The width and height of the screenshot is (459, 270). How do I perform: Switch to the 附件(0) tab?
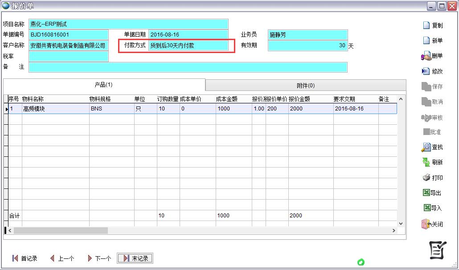pos(306,85)
